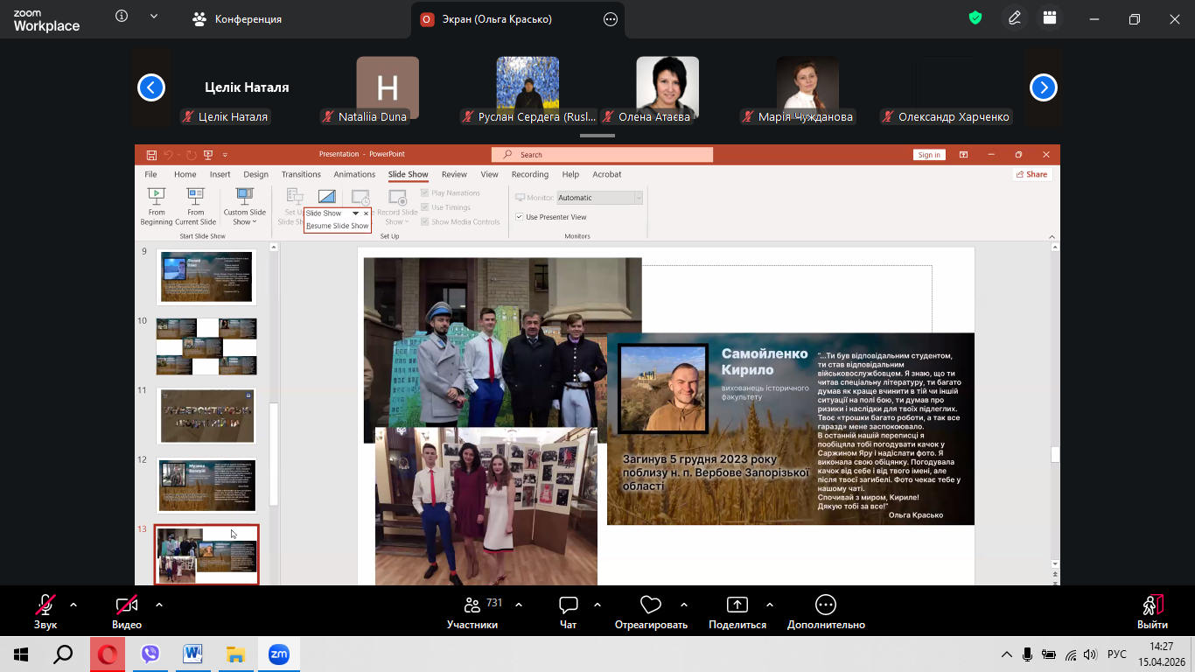Open the Zoom annotation pencil tool

click(x=1015, y=18)
